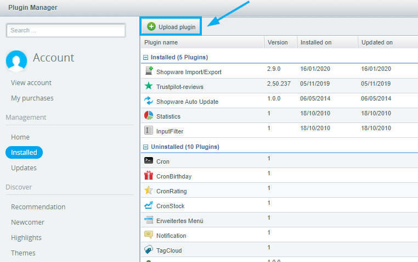This screenshot has height=262, width=418.
Task: Click the Trustpilot-reviews star icon
Action: (149, 86)
